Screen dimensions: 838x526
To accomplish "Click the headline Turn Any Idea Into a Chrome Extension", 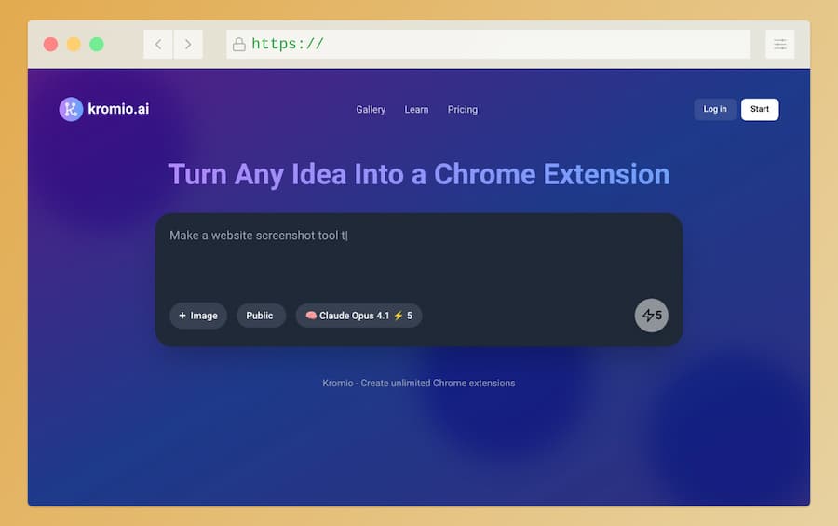I will [418, 175].
